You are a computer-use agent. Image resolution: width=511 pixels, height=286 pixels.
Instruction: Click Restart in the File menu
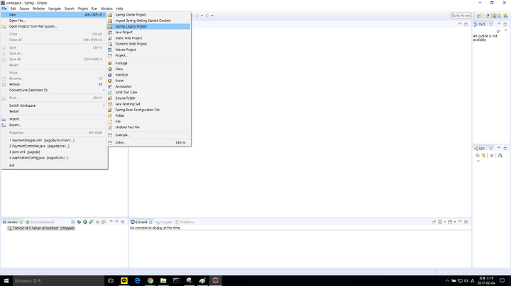click(x=54, y=111)
